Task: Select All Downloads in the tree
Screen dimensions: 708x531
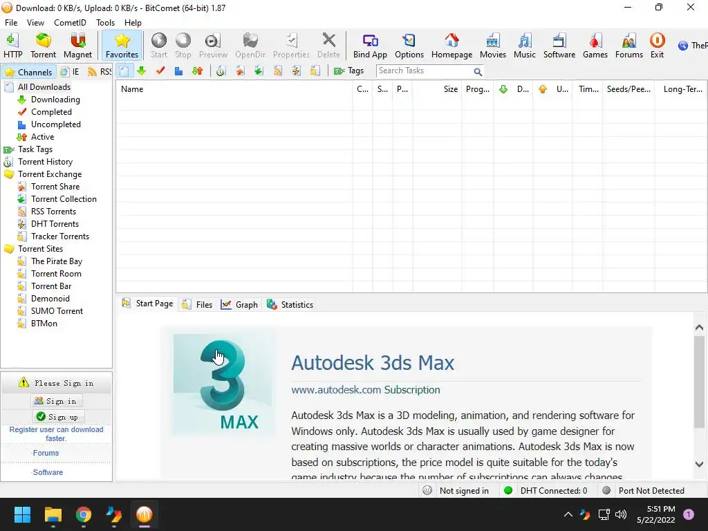Action: point(44,87)
